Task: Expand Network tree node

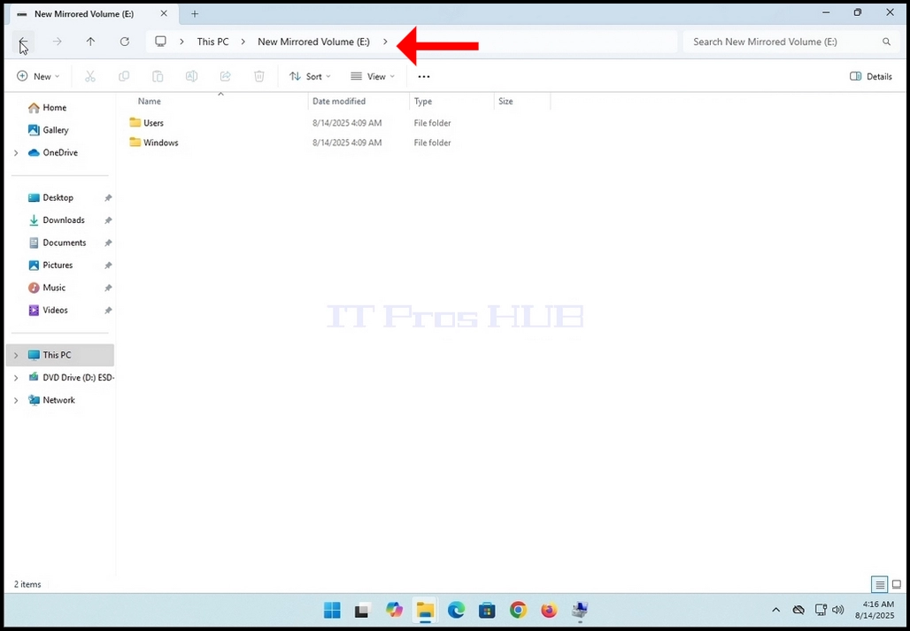Action: [16, 400]
